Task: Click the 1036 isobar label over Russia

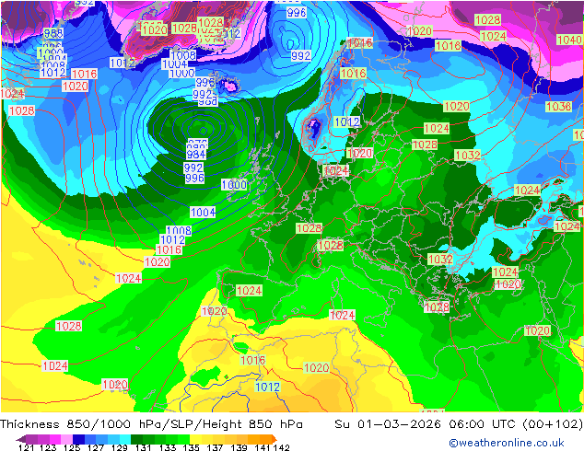Action: click(559, 107)
